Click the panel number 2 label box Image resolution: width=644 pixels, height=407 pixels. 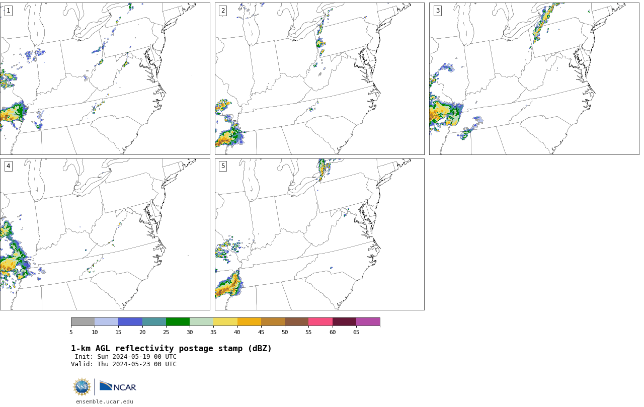coord(223,11)
